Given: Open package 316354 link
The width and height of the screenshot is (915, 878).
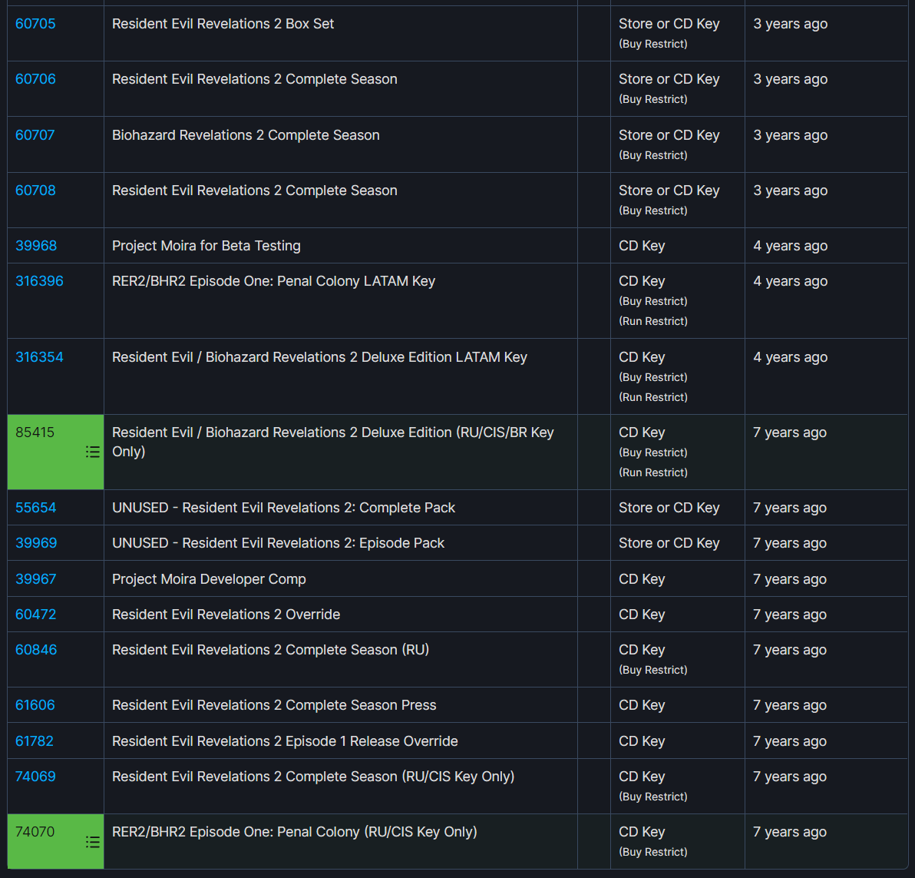Looking at the screenshot, I should pos(39,356).
